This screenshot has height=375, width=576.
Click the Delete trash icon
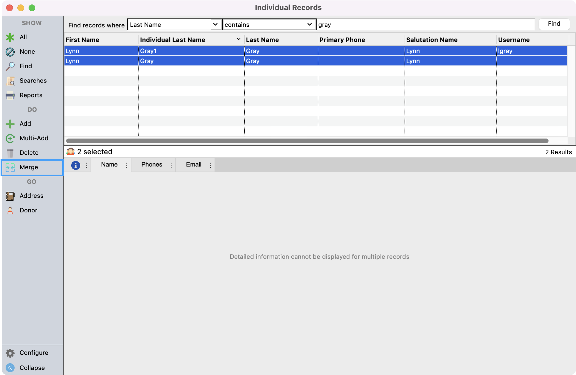pos(10,153)
